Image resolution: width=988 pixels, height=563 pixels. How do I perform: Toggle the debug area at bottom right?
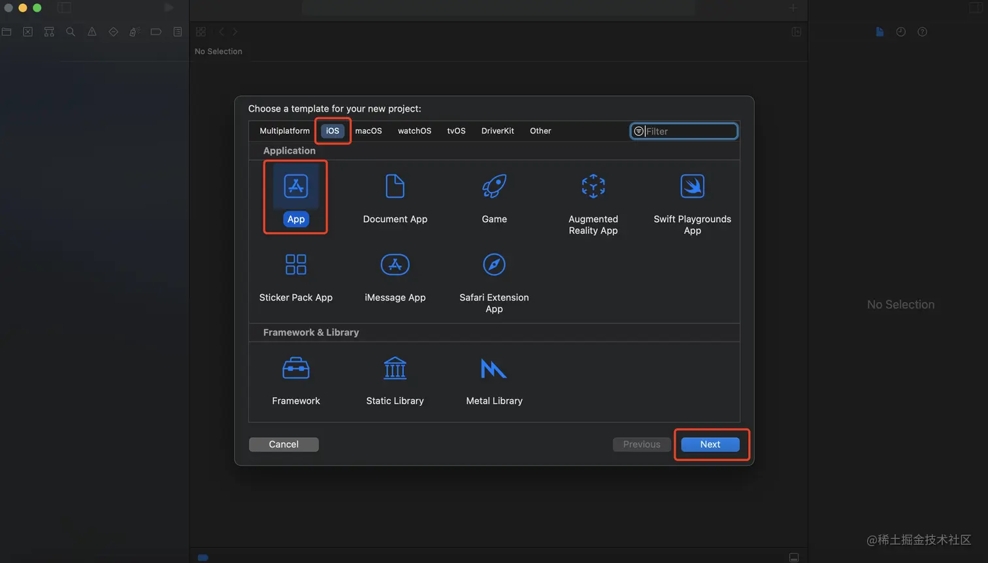click(x=794, y=557)
